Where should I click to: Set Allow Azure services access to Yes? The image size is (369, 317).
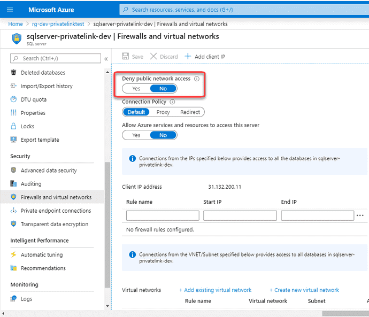[x=136, y=135]
